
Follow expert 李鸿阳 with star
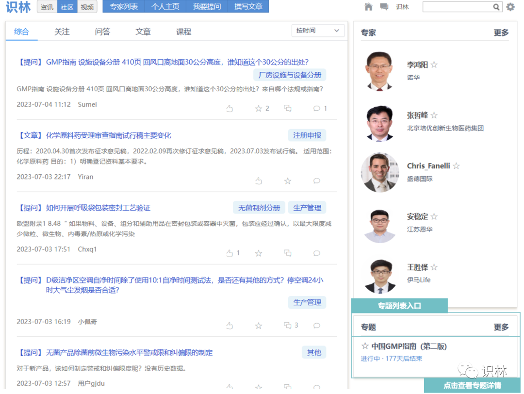pos(434,65)
